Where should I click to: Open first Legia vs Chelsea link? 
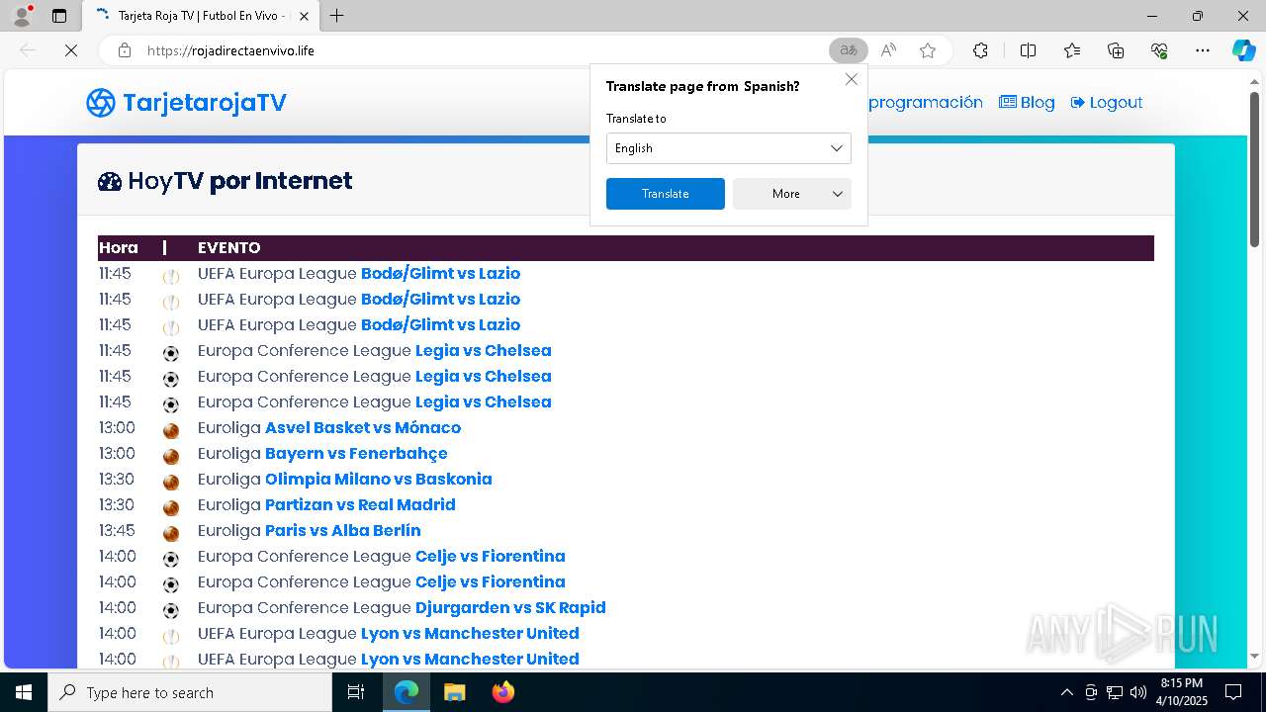(x=484, y=350)
